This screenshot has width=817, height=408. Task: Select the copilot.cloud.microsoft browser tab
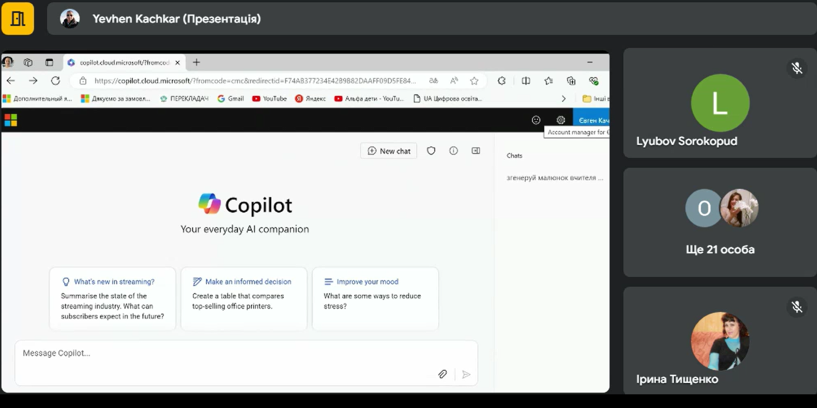click(124, 62)
